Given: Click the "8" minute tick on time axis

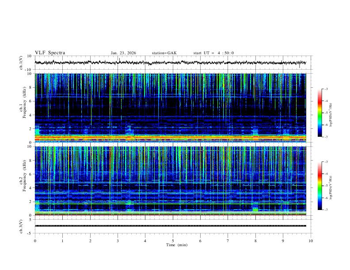Looking at the screenshot, I should point(255,241).
